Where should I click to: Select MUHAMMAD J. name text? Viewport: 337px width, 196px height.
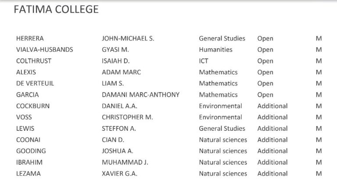(x=125, y=162)
